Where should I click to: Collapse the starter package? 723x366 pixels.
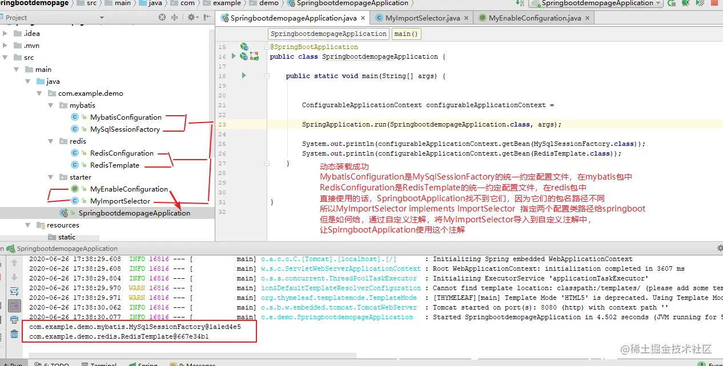[x=51, y=177]
